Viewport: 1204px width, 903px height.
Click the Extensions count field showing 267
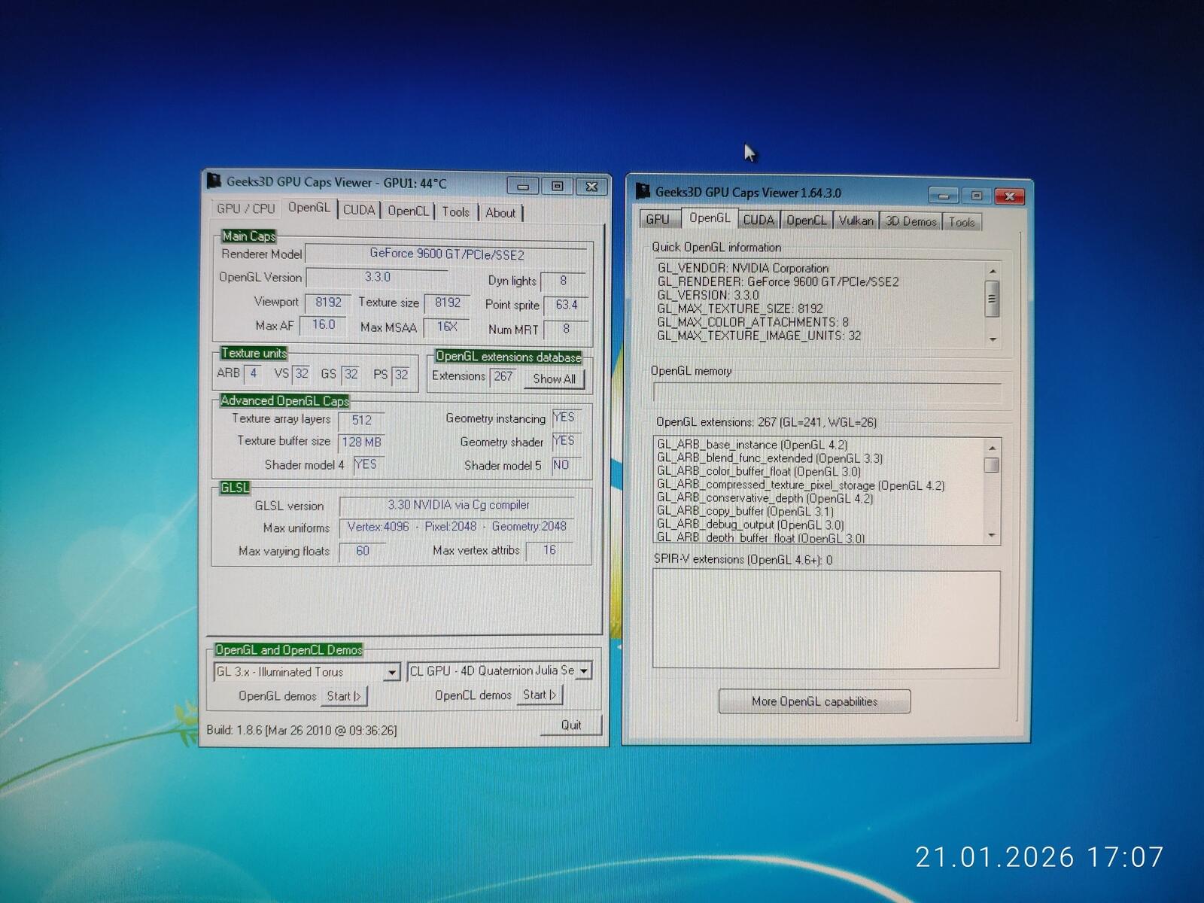pyautogui.click(x=504, y=376)
